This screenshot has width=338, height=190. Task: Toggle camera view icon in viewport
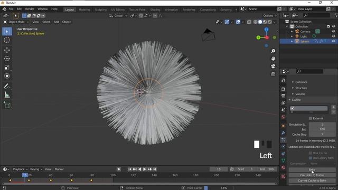[x=273, y=66]
